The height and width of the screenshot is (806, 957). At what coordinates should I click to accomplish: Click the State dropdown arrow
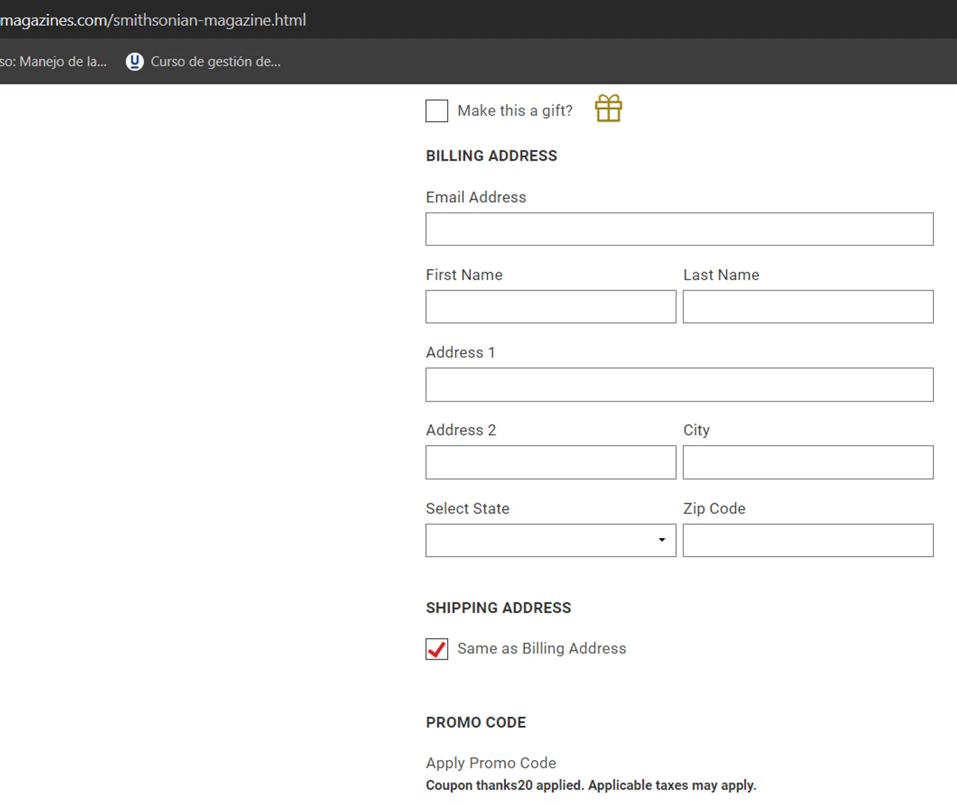coord(662,540)
